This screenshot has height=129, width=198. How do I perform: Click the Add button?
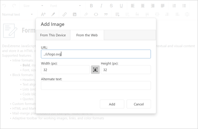click(x=112, y=104)
